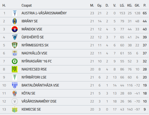This screenshot has width=149, height=115.
Task: Click the Nagykállói VSE crest
Action: 15,53
